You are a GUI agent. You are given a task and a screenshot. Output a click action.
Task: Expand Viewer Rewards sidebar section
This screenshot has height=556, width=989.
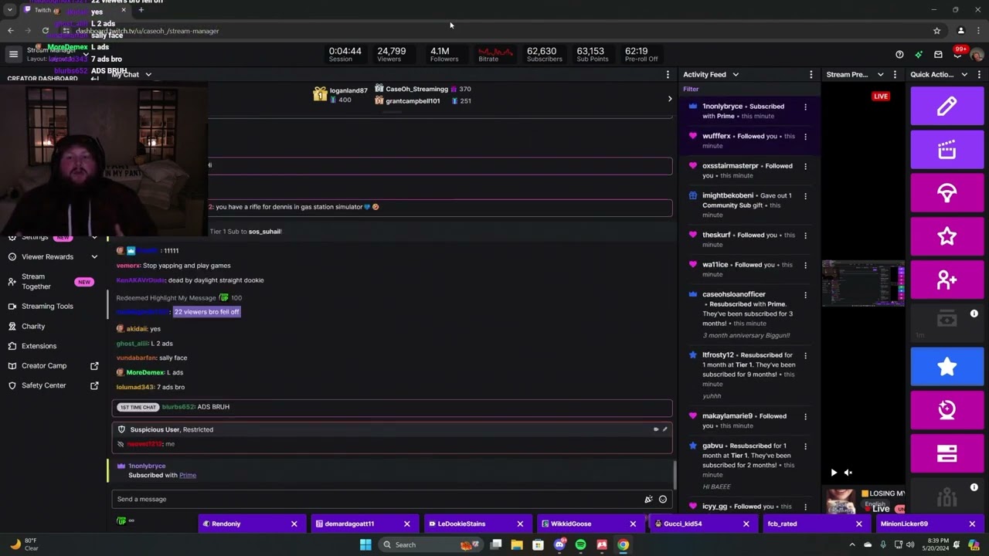pos(94,257)
